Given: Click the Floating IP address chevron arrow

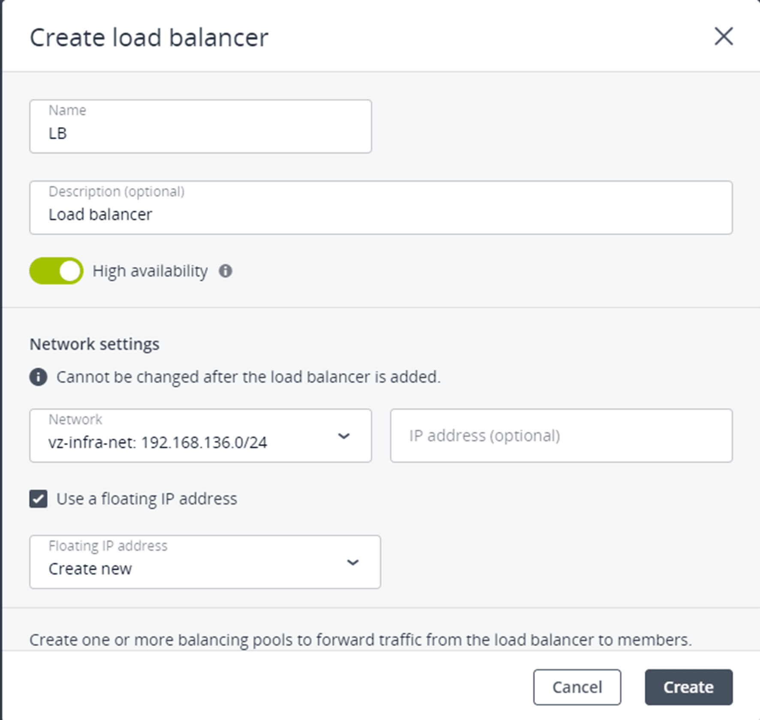Looking at the screenshot, I should click(x=353, y=563).
